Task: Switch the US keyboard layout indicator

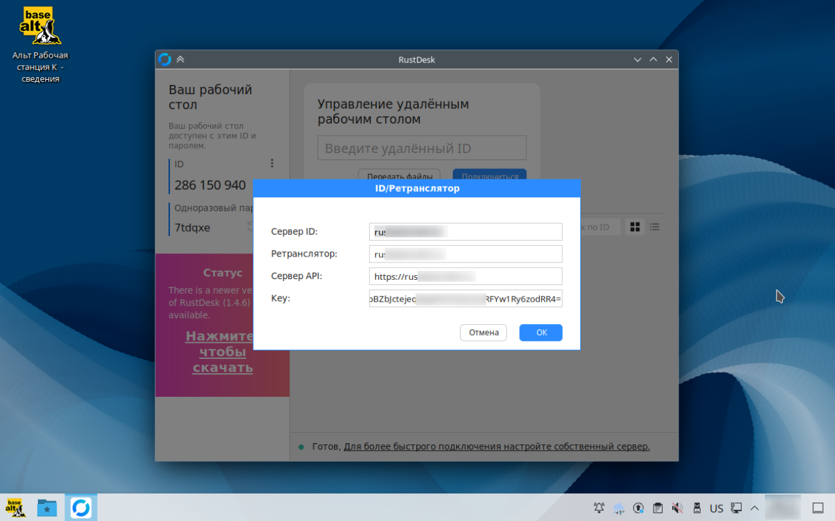Action: [716, 508]
